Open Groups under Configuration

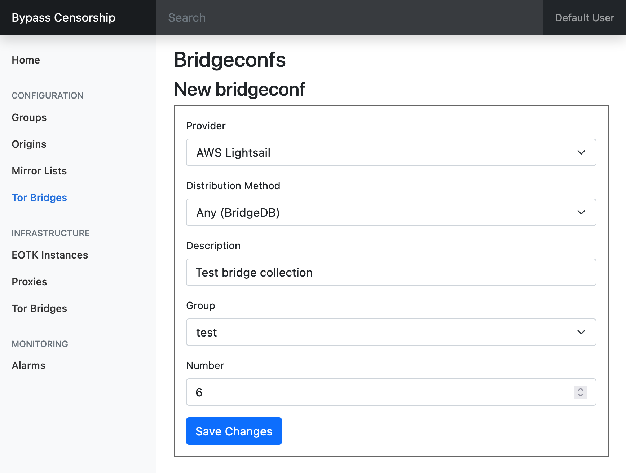click(x=29, y=117)
